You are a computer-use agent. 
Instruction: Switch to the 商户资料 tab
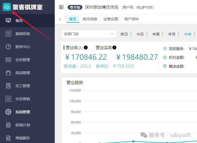pos(132,19)
